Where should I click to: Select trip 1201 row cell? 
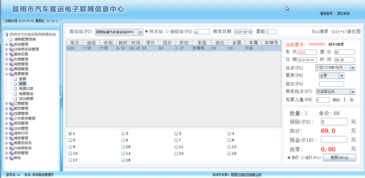[75, 48]
